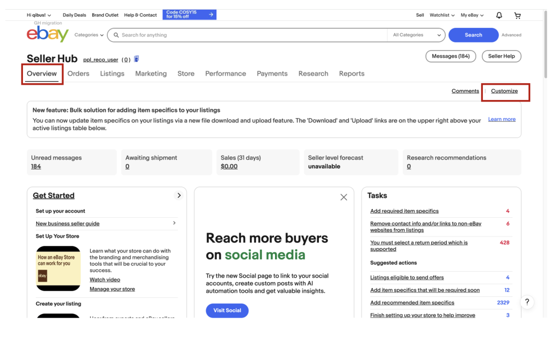Click the Awaiting shipment 0 value
Image resolution: width=550 pixels, height=339 pixels.
pos(127,166)
